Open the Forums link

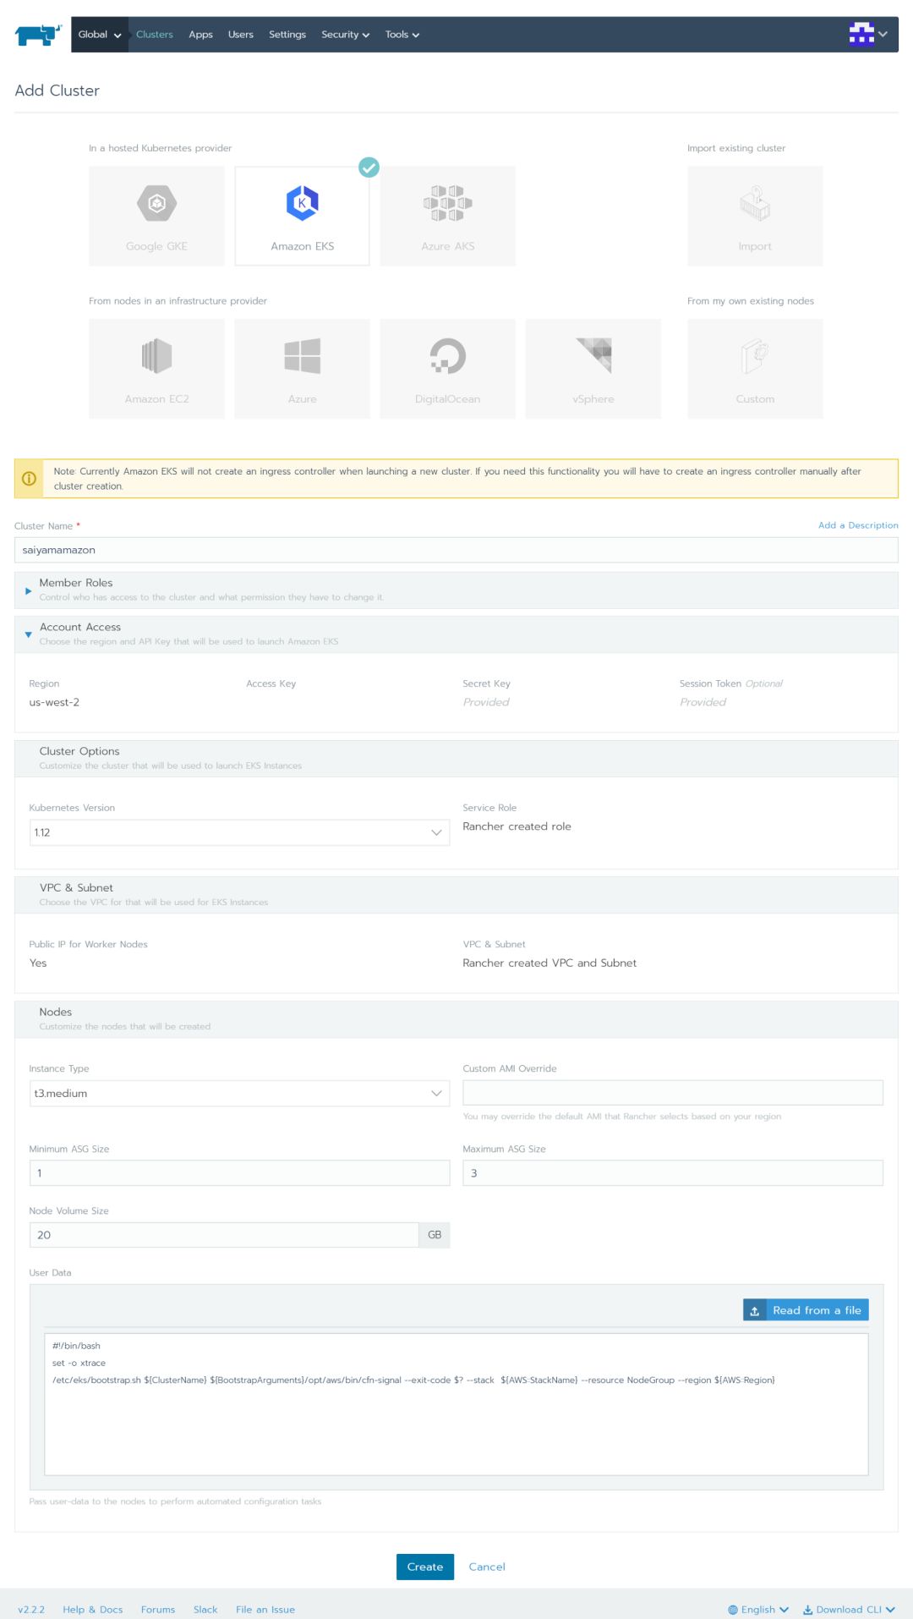pos(158,1610)
